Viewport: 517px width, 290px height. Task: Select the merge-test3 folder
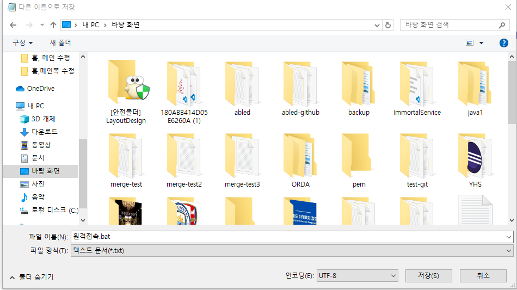click(x=242, y=161)
